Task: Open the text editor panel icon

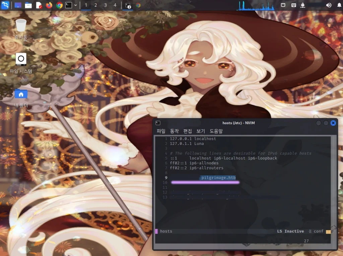Action: pos(39,5)
